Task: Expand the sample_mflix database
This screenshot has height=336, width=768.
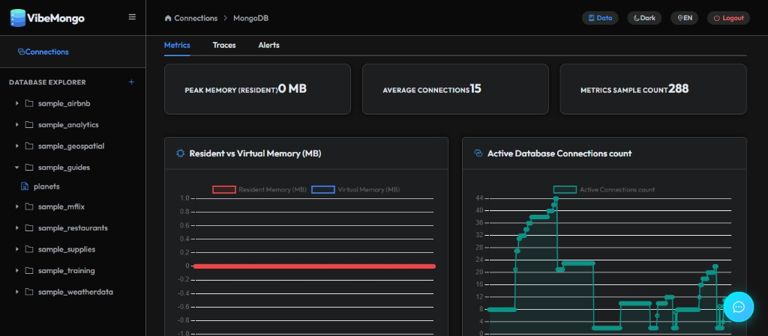Action: (17, 207)
